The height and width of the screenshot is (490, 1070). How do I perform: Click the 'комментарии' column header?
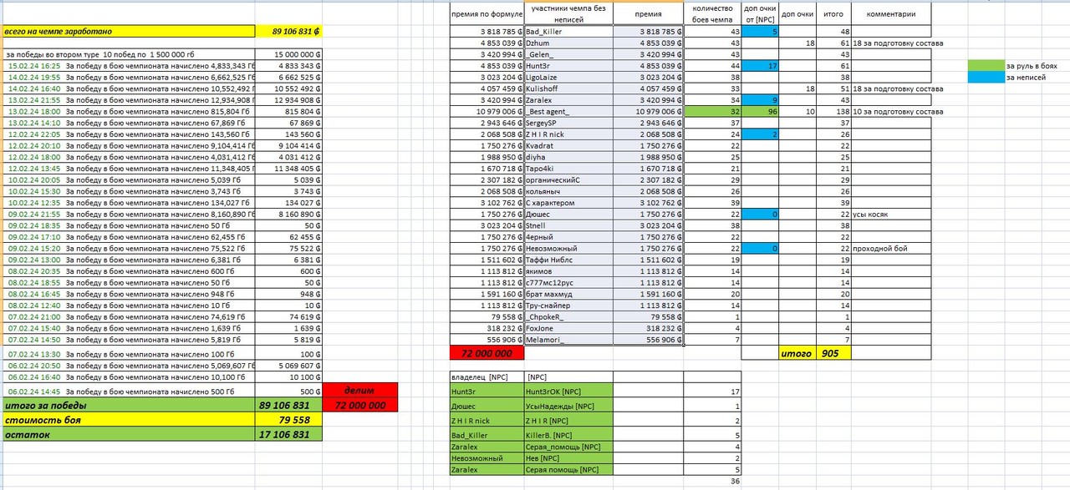click(891, 14)
